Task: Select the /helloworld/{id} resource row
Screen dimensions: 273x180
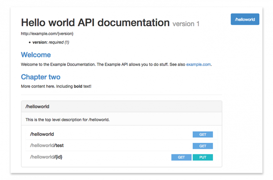Action: click(122, 157)
